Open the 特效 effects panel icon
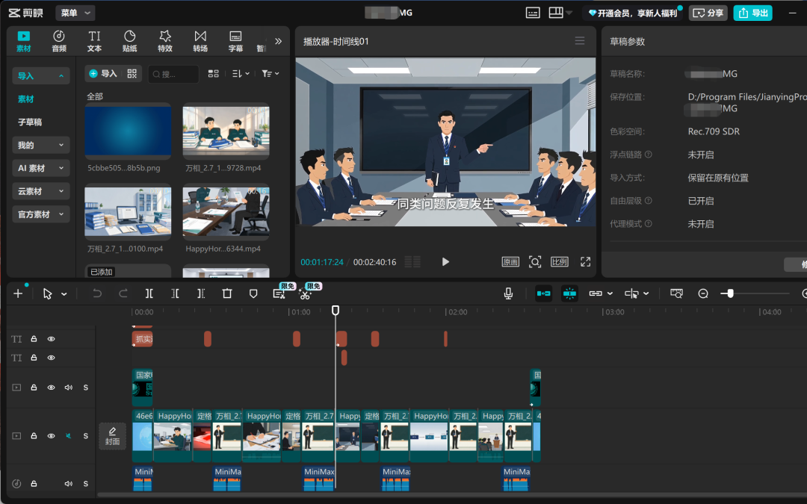 [x=164, y=40]
